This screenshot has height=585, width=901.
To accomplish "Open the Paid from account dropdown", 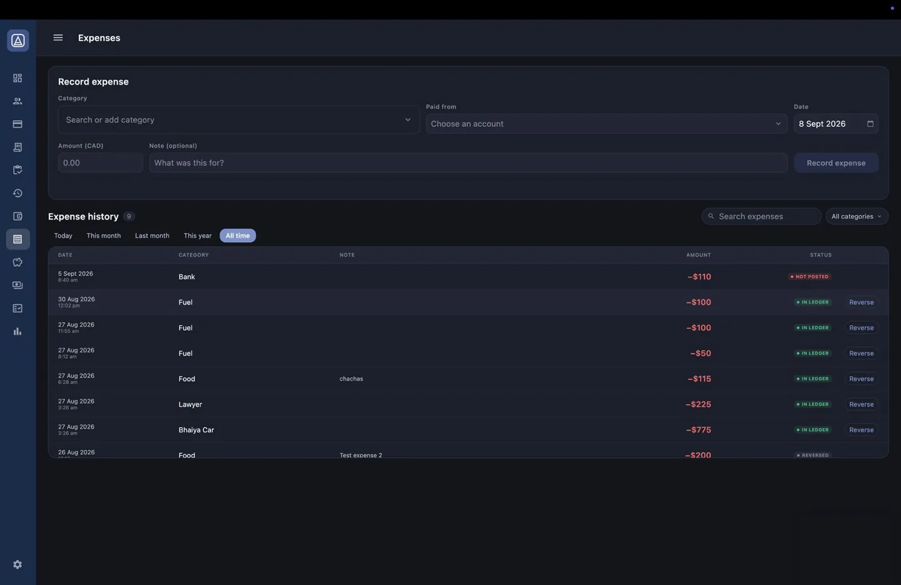I will click(x=607, y=124).
